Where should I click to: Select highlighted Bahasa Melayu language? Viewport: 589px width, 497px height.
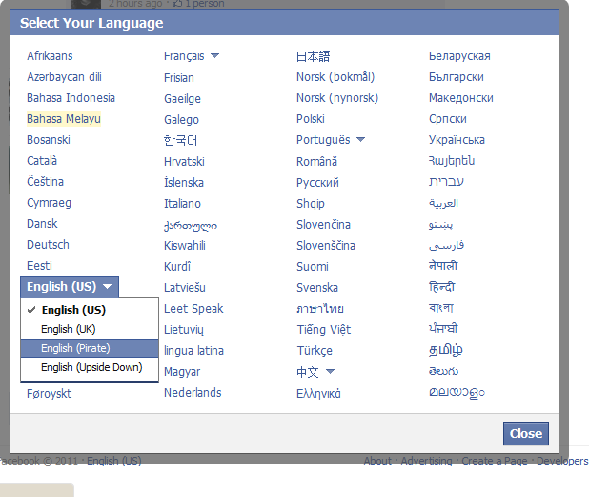coord(64,119)
